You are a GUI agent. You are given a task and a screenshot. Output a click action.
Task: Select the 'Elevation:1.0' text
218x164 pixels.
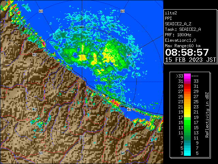point(181,40)
